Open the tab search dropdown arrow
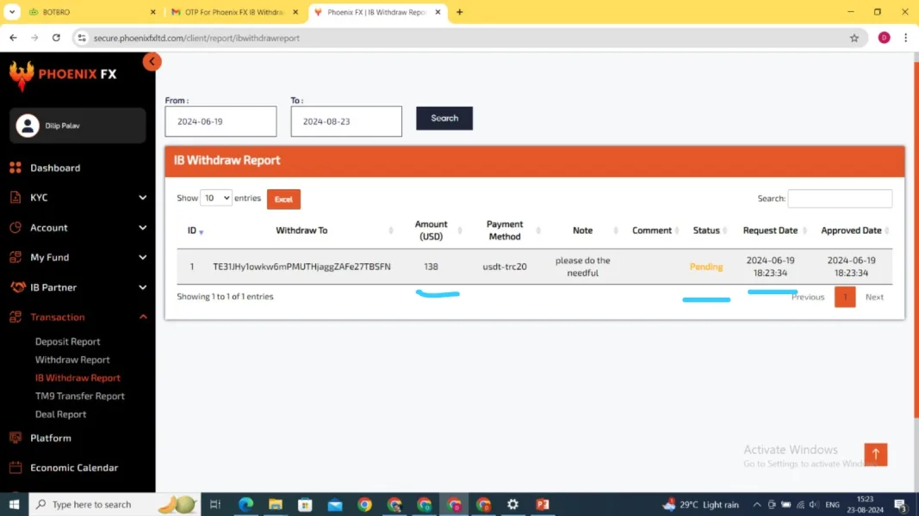 (12, 12)
